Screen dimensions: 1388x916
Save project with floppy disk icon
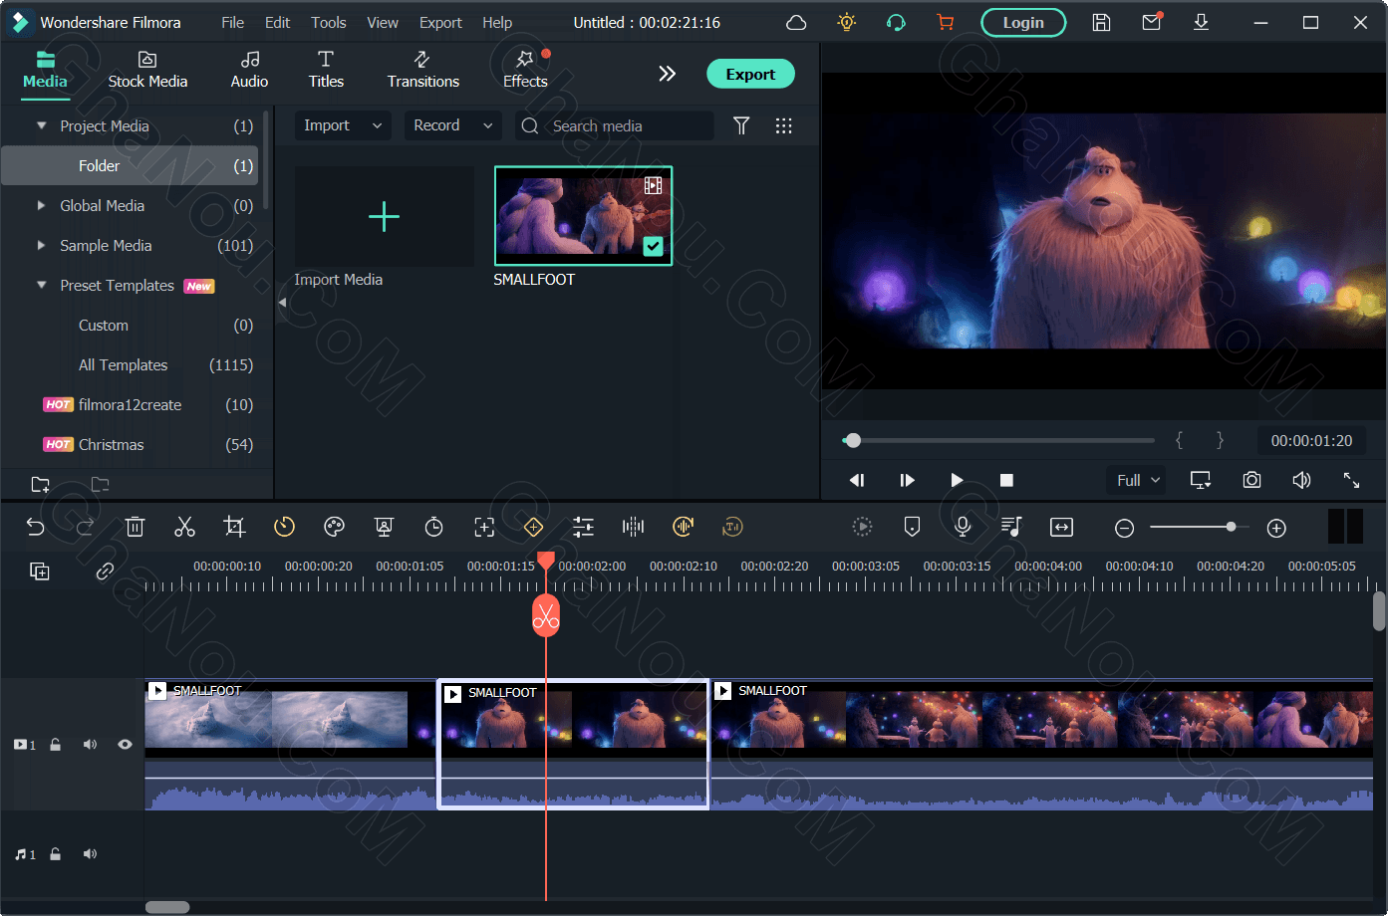tap(1101, 22)
